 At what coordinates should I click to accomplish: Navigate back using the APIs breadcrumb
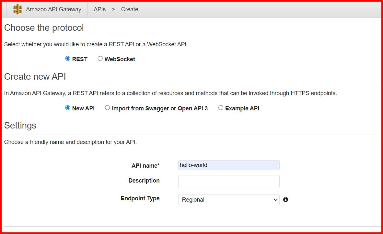tap(99, 9)
